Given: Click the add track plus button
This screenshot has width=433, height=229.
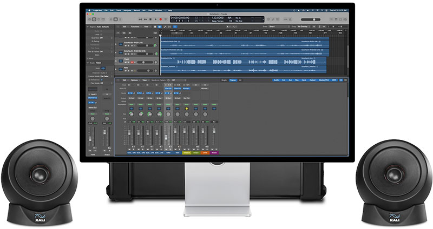Looking at the screenshot, I should coord(118,33).
